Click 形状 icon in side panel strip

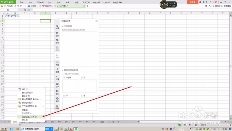click(x=57, y=42)
